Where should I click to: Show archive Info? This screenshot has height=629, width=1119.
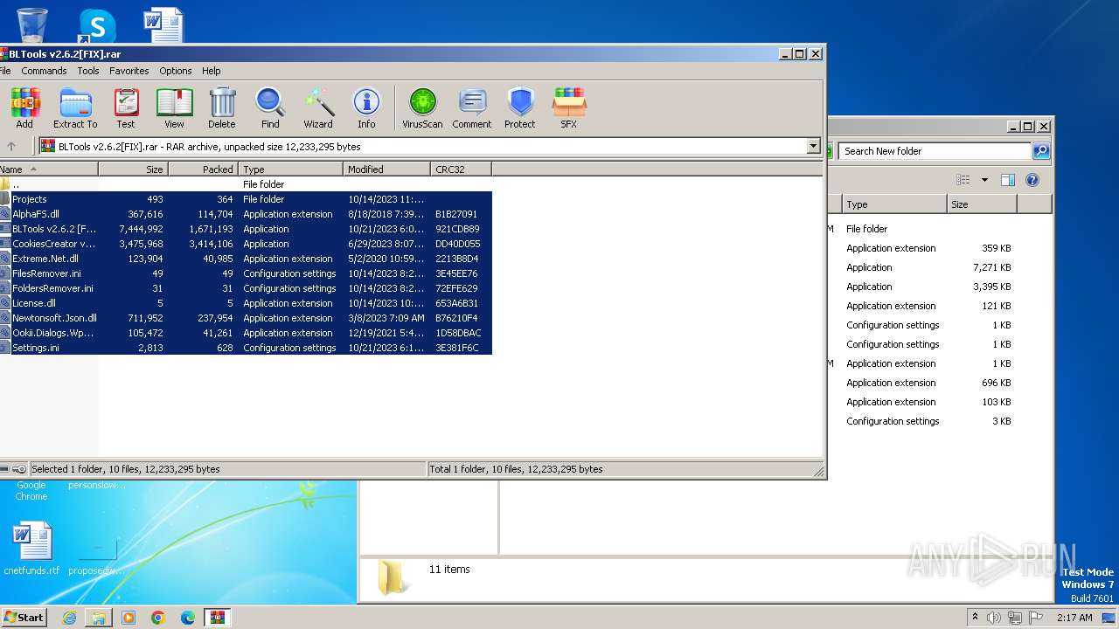[x=366, y=108]
